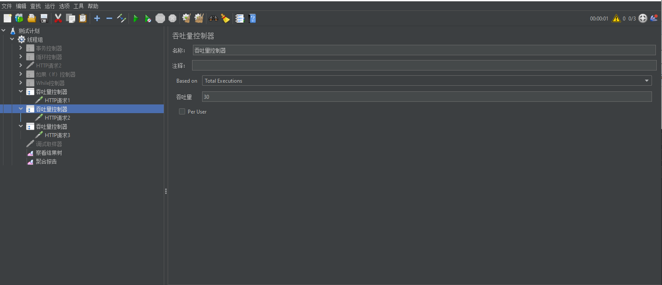Select the HTTP请求1 sampler in tree
Image resolution: width=662 pixels, height=285 pixels.
pos(57,101)
